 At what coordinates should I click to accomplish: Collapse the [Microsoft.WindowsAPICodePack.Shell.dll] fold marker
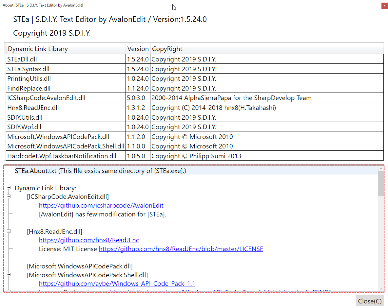9,274
